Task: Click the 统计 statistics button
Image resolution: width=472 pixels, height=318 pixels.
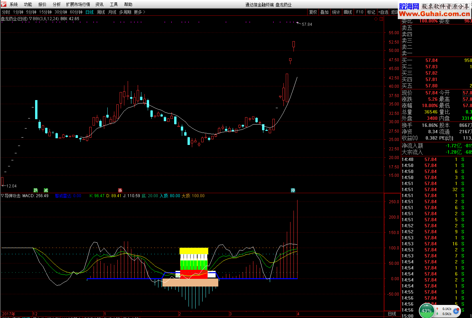Action: click(x=336, y=12)
